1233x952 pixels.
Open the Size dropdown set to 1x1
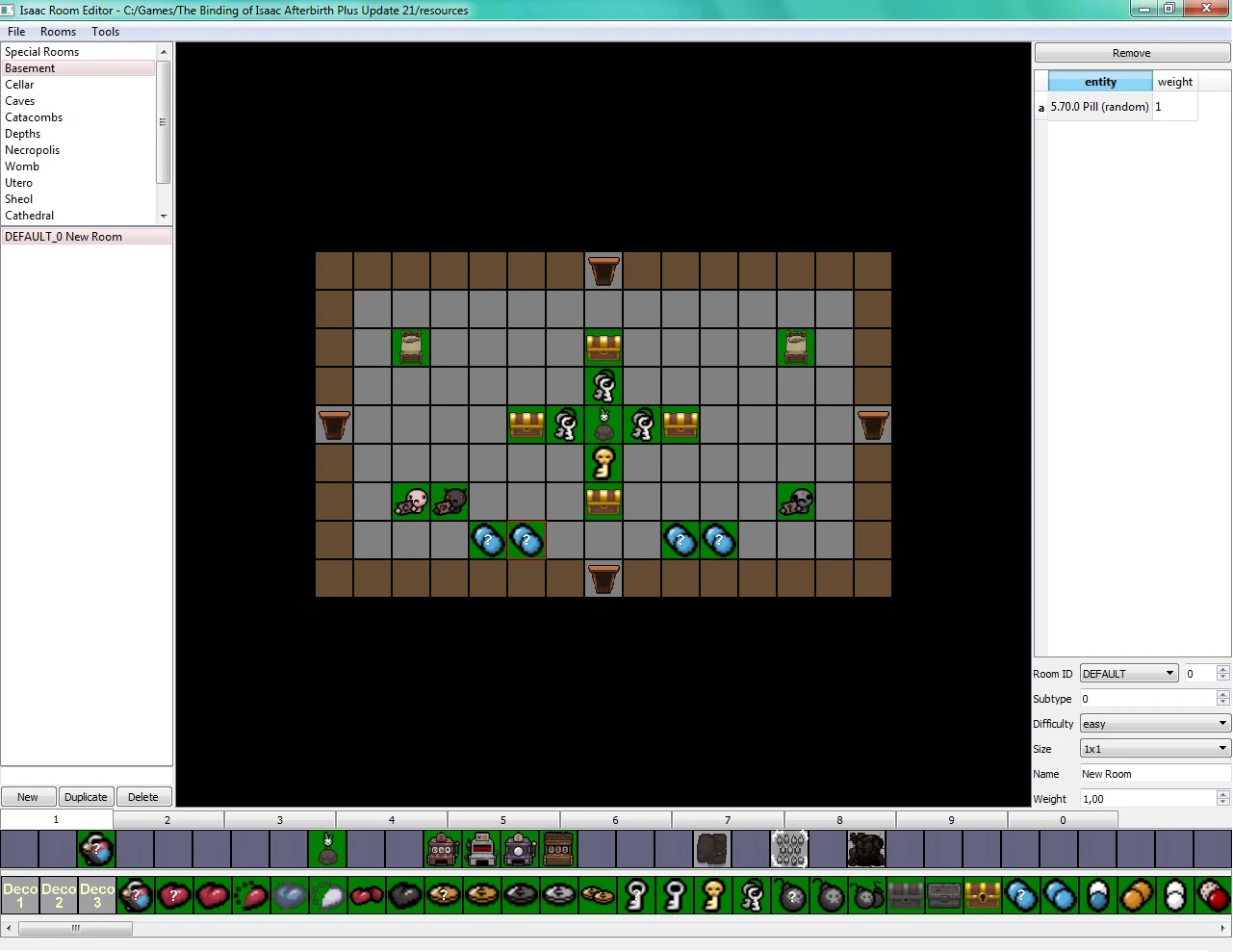coord(1153,748)
